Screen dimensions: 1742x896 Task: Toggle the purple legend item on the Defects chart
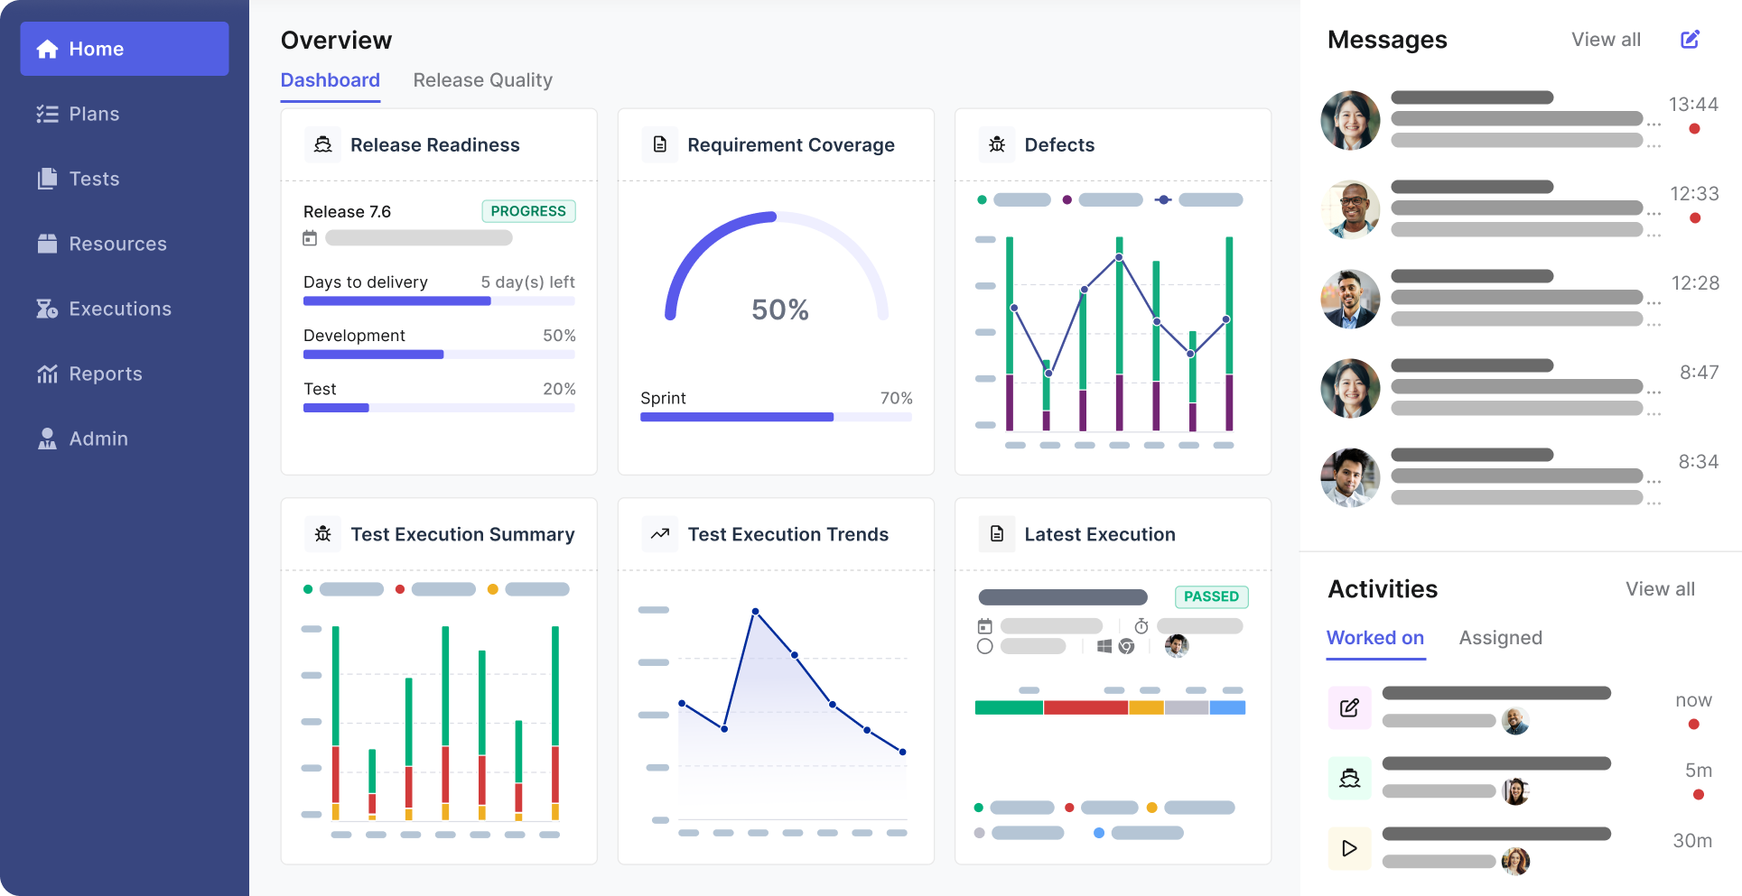pos(1069,199)
